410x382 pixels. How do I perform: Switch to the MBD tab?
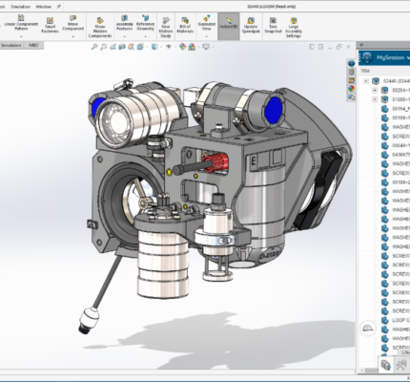click(x=33, y=45)
